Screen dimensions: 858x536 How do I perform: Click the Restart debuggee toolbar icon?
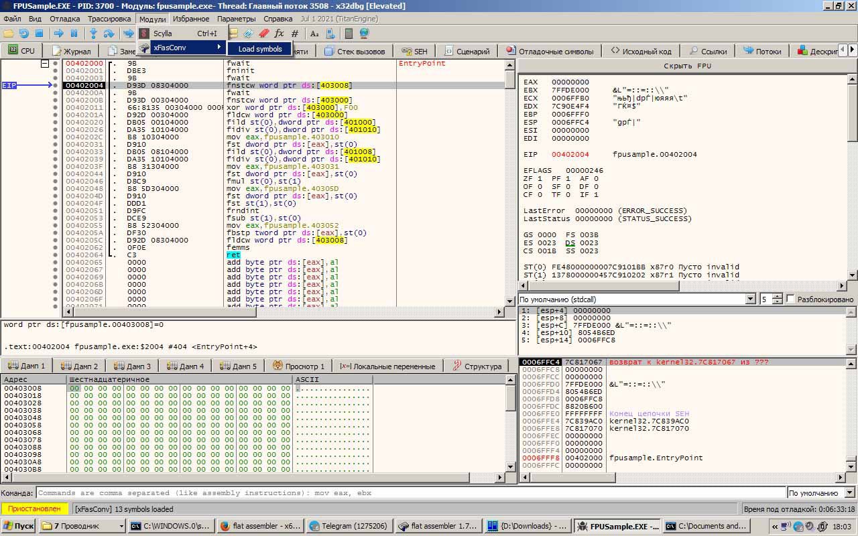(23, 33)
